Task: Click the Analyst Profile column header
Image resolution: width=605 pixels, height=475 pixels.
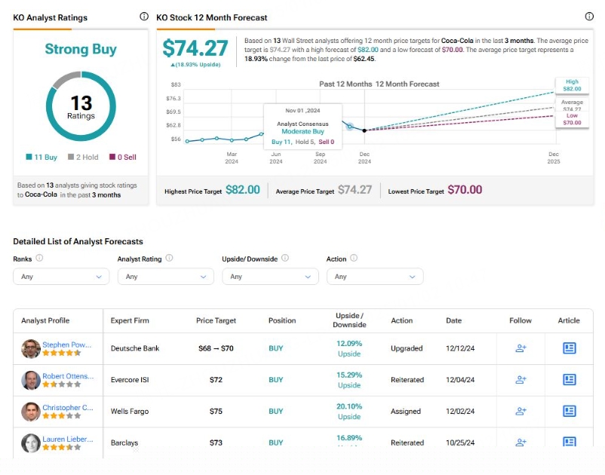Action: pyautogui.click(x=45, y=320)
